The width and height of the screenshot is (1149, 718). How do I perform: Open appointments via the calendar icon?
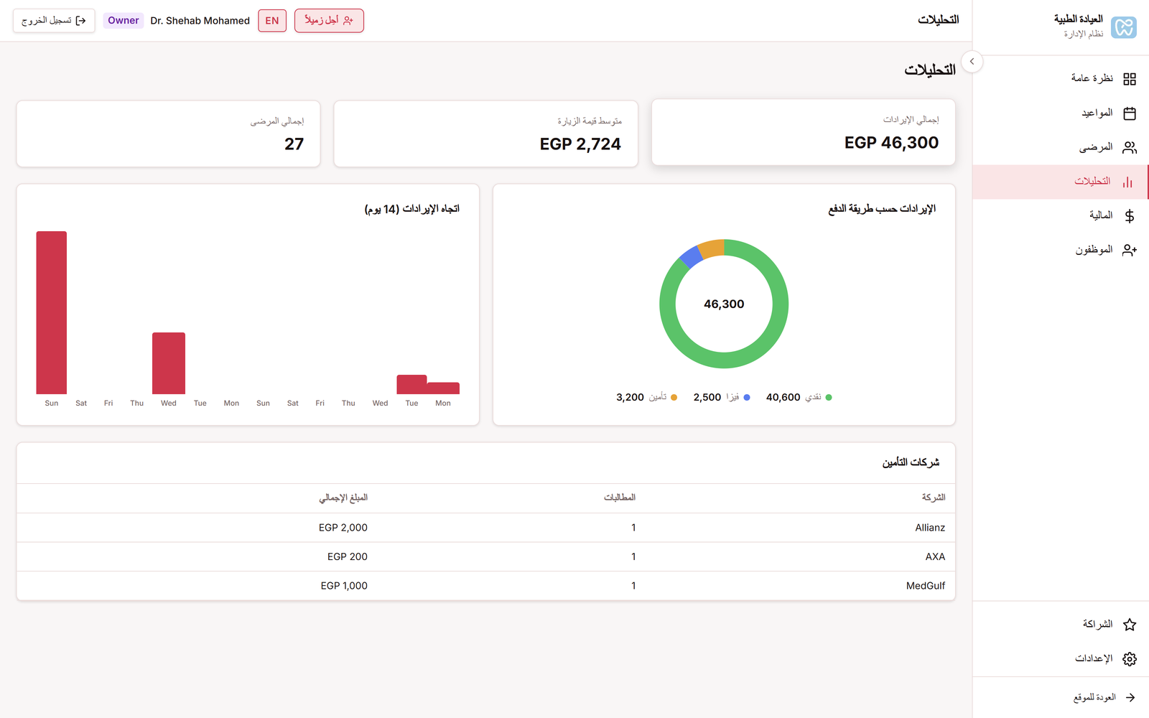point(1131,112)
